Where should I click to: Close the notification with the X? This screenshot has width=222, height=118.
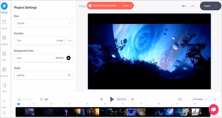coord(131,6)
